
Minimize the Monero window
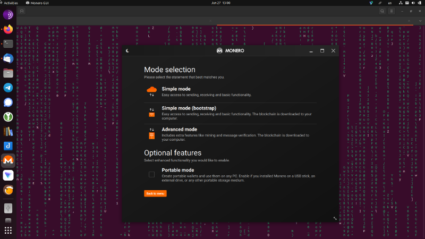click(311, 50)
